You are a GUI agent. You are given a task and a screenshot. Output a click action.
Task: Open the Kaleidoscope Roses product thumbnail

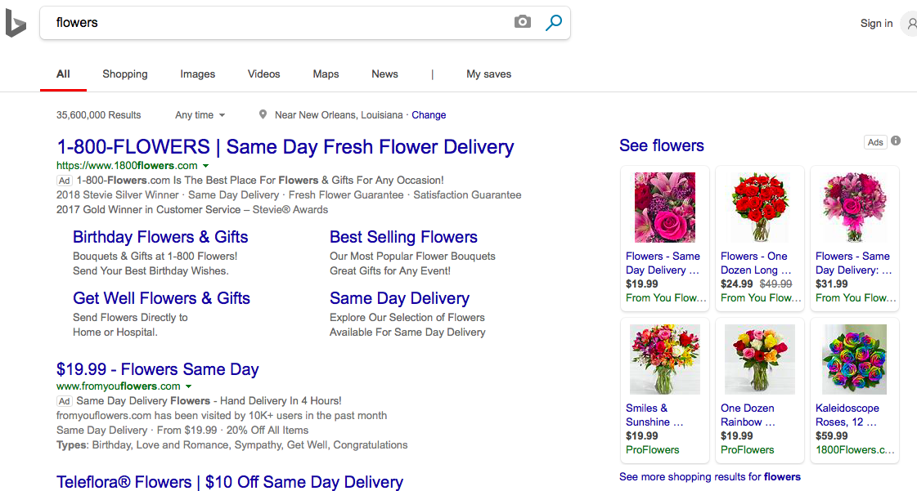tap(854, 359)
